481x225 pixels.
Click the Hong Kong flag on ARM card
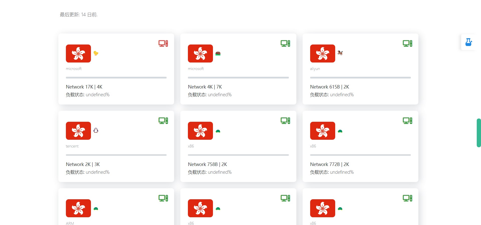(78, 208)
